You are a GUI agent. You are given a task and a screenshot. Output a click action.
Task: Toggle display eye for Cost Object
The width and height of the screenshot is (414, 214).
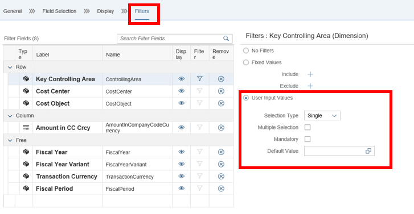point(182,103)
